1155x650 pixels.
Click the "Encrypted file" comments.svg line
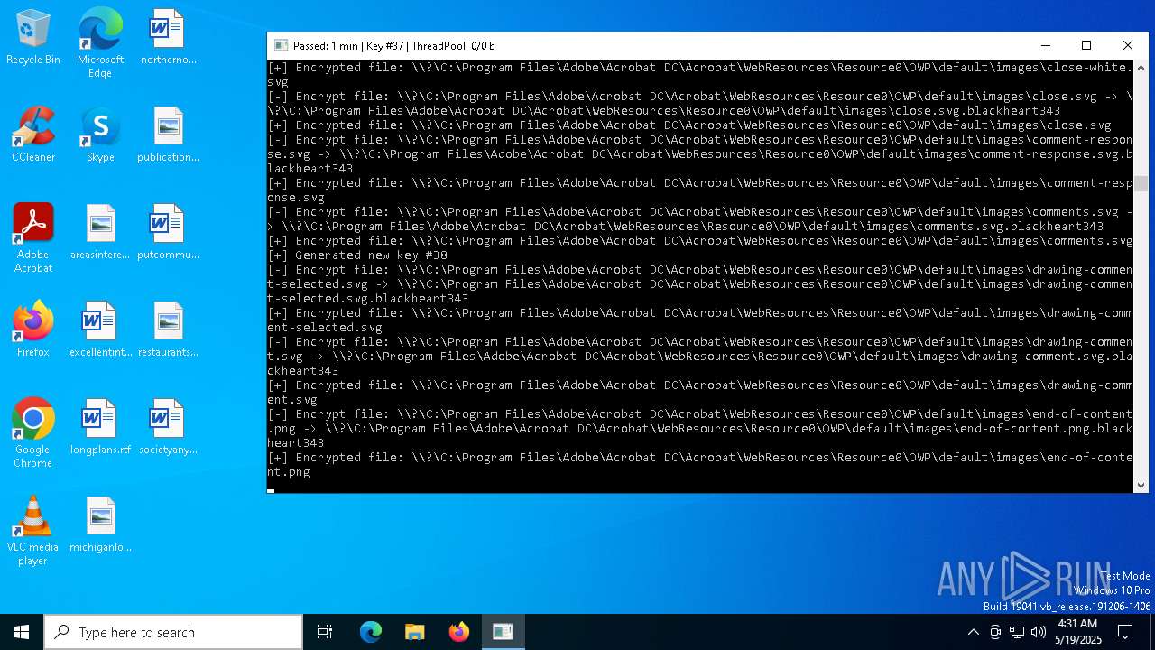(x=699, y=241)
